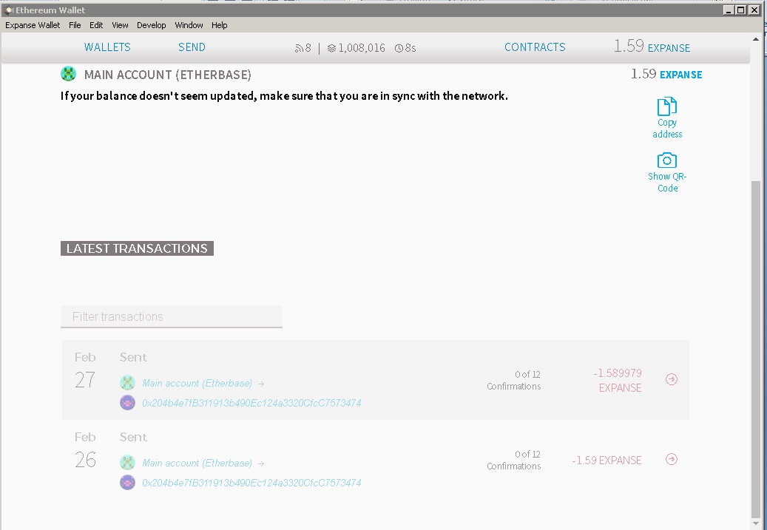The image size is (767, 530).
Task: Click the Main Account identicon avatar in header
Action: (69, 75)
